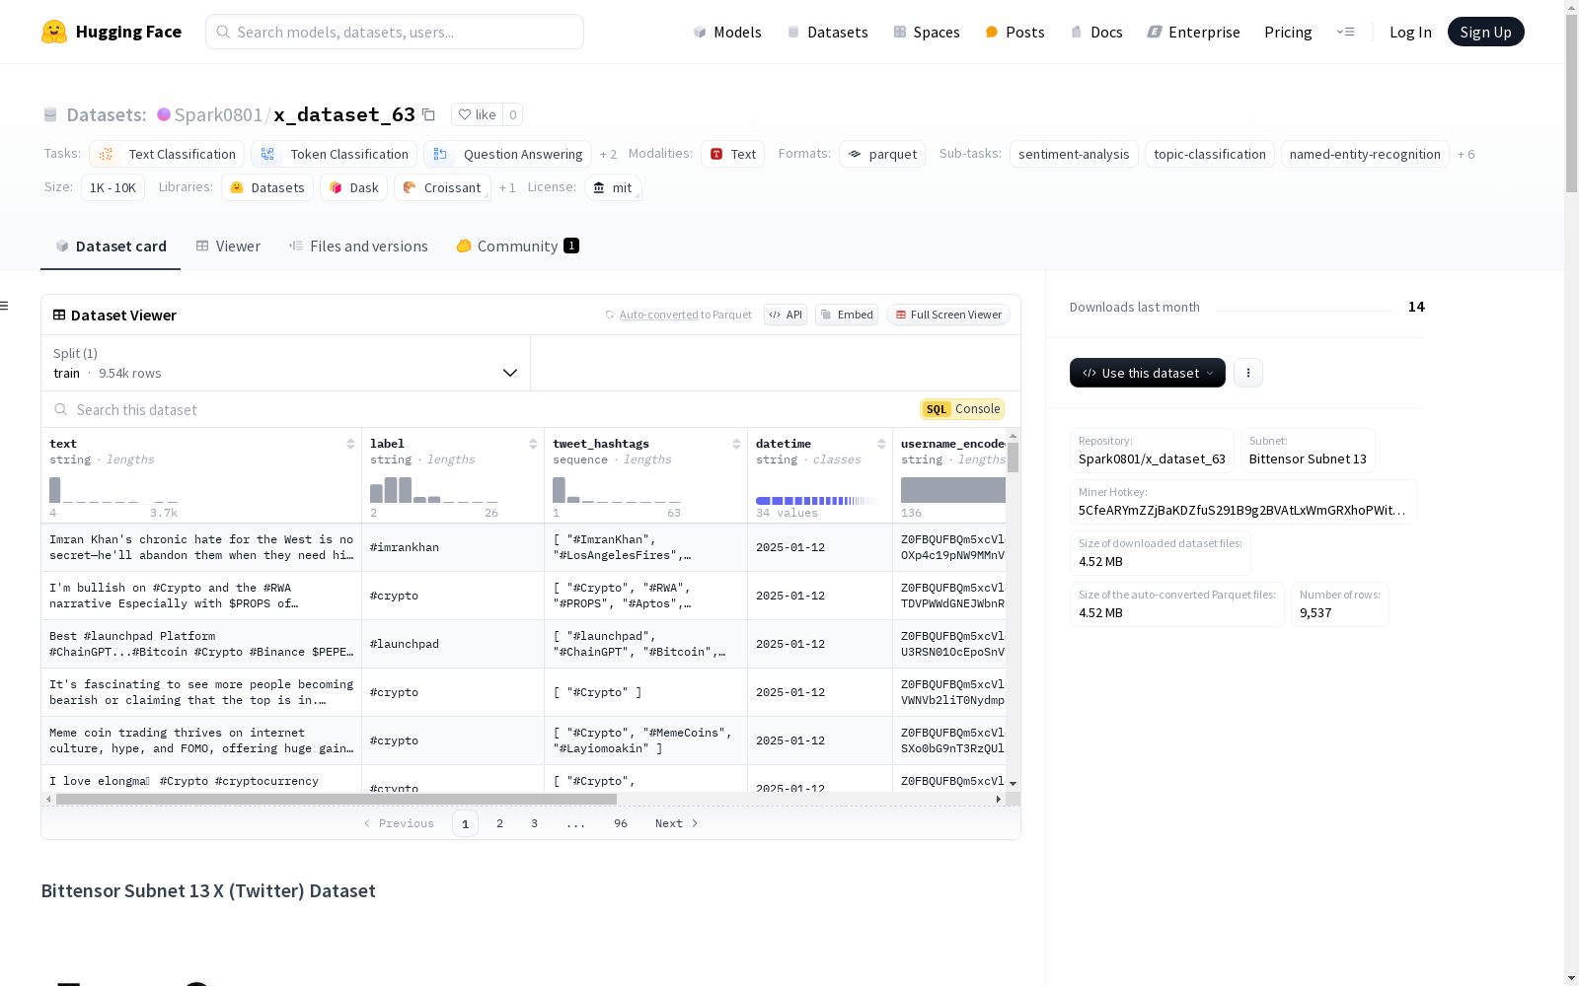Screen dimensions: 1579x986
Task: Switch to the Viewer tab
Action: pos(228,246)
